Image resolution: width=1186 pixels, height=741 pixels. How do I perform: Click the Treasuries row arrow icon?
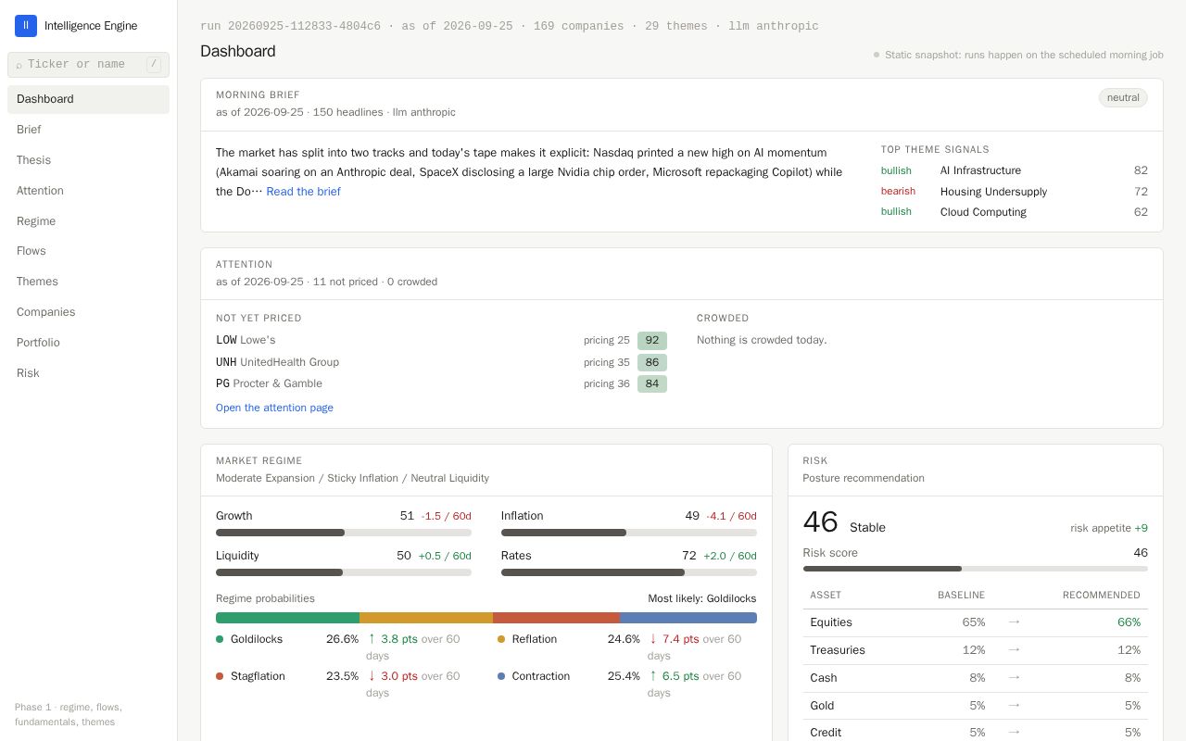1014,650
